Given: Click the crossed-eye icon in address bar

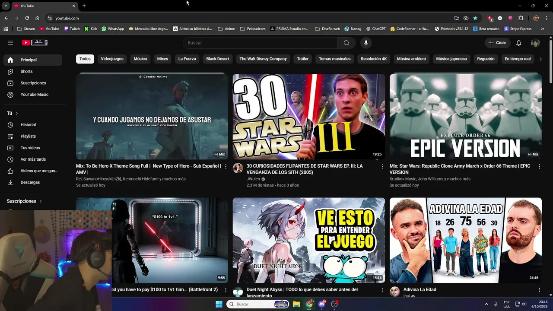Looking at the screenshot, I should (x=466, y=18).
